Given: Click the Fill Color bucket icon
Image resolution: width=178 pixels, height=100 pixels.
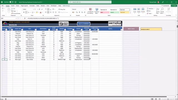Looking at the screenshot, I should (37, 12).
